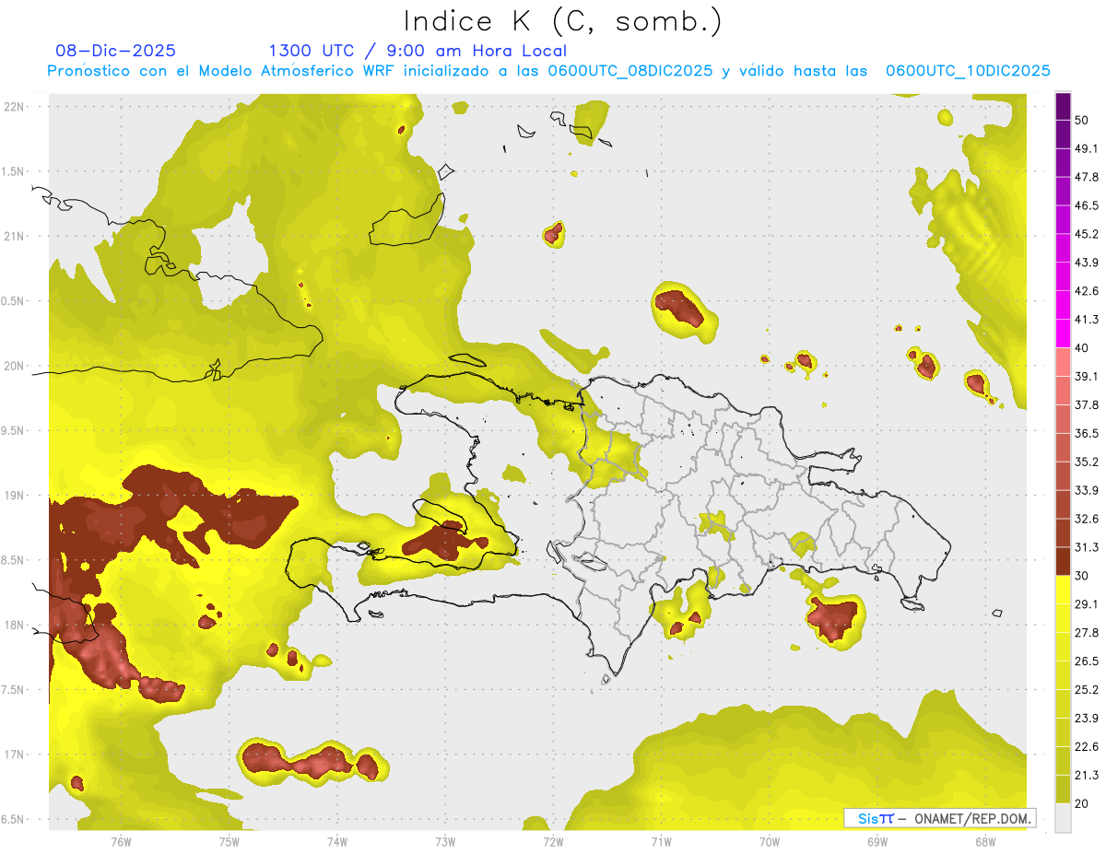Select the '8.5N' latitude tick label
Viewport: 1106px width, 854px height.
click(x=13, y=560)
